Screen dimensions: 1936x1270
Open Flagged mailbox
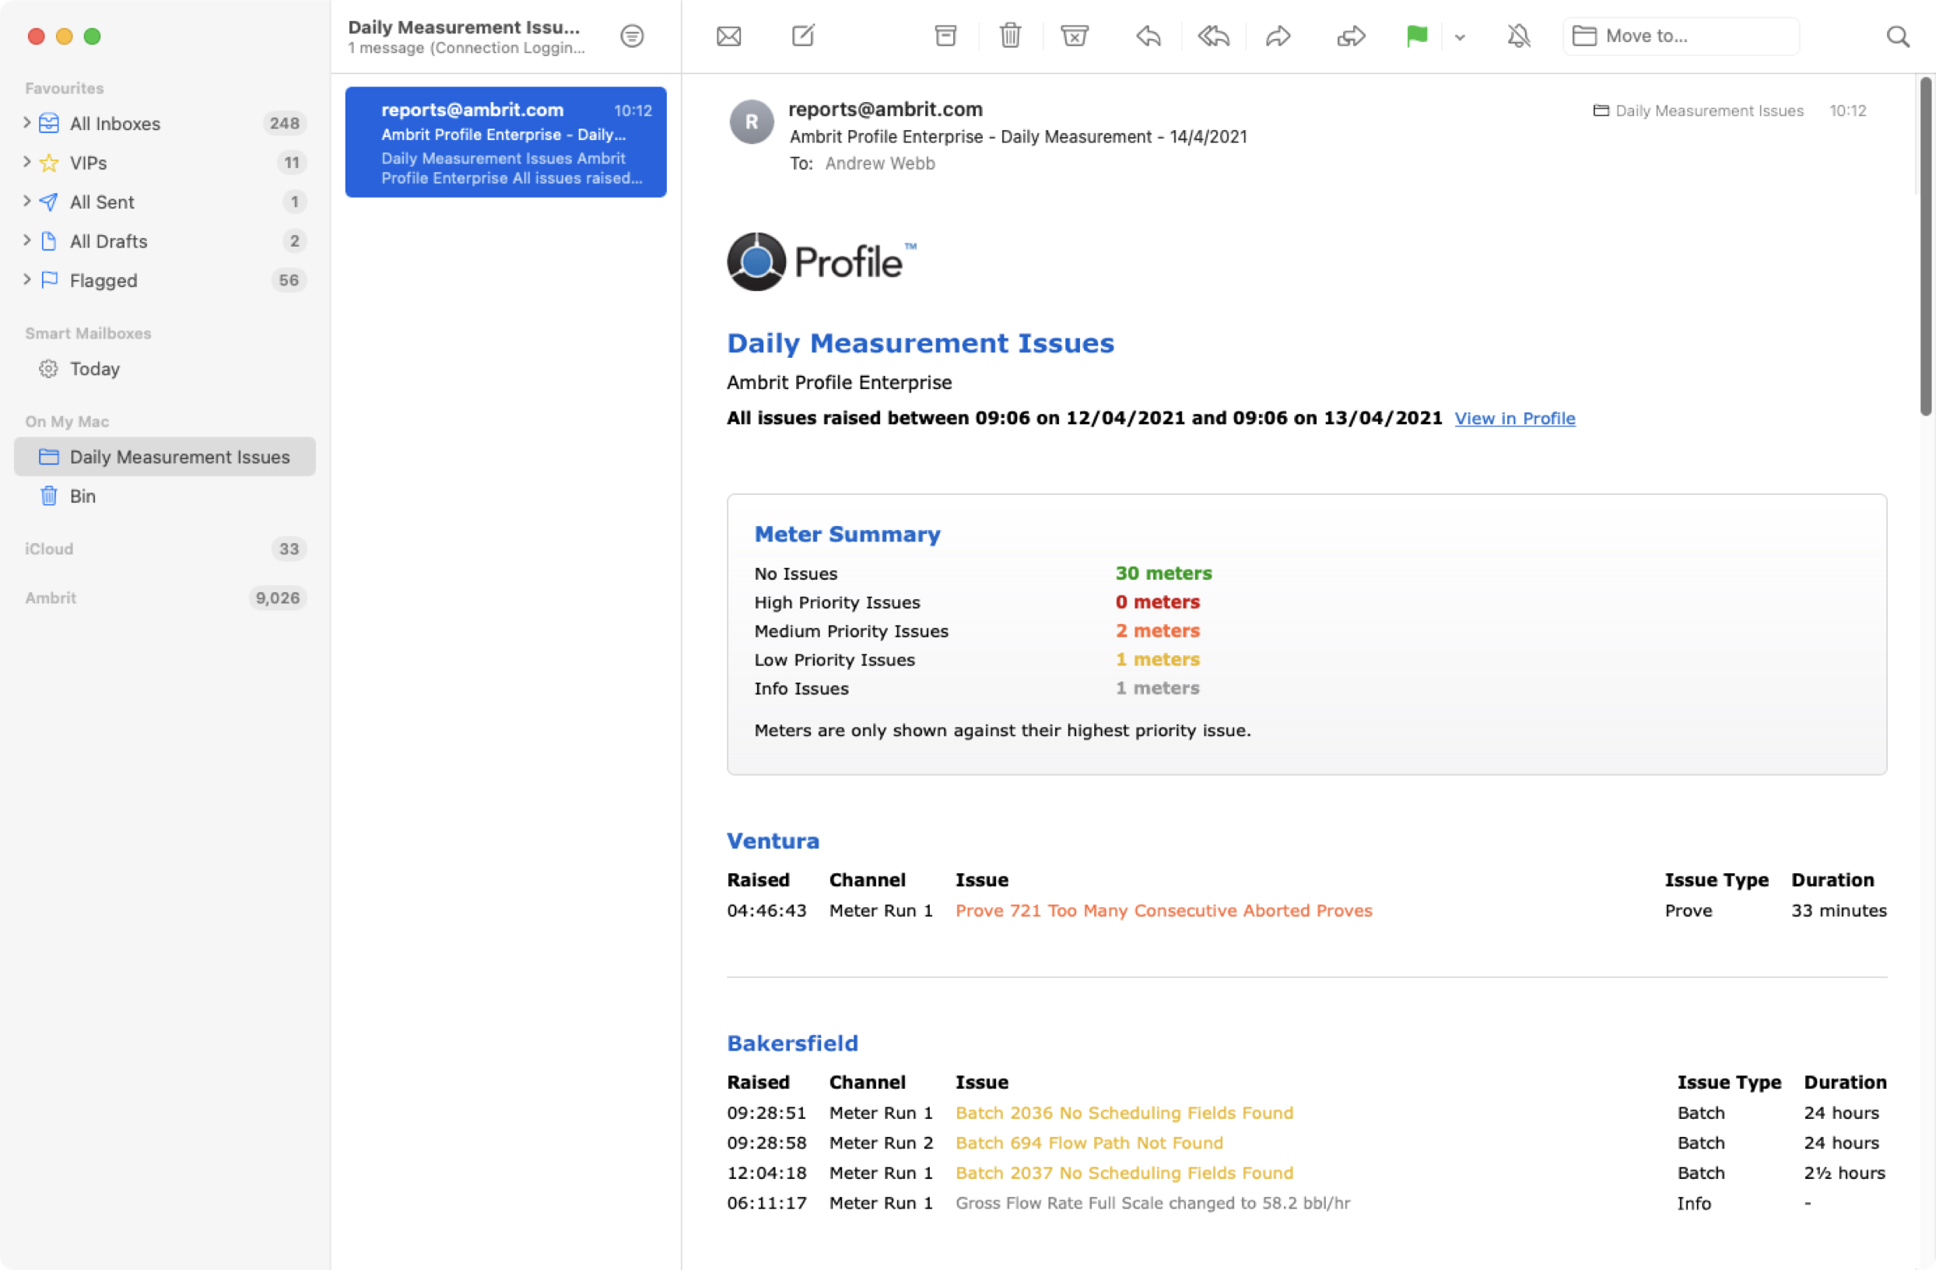[165, 279]
